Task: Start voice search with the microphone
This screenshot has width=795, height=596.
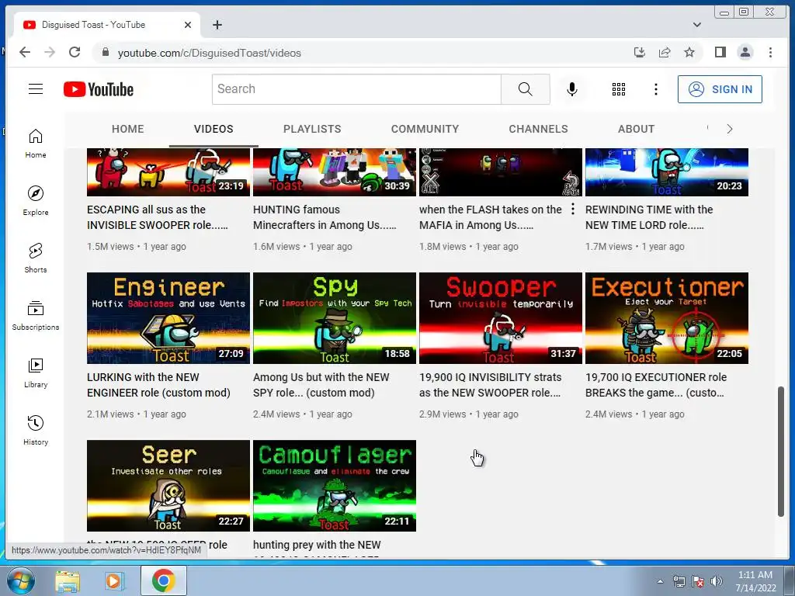Action: pyautogui.click(x=571, y=89)
